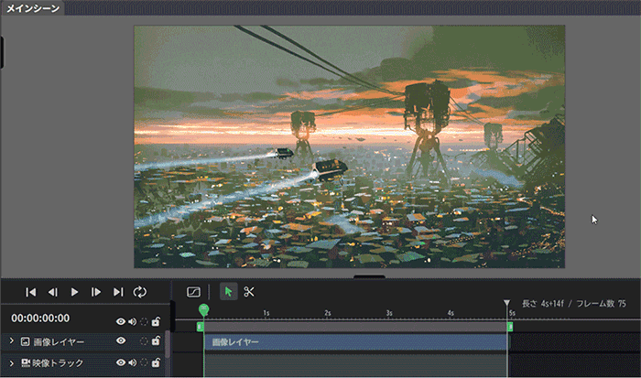Click the 1s mark on the time ruler

point(266,313)
